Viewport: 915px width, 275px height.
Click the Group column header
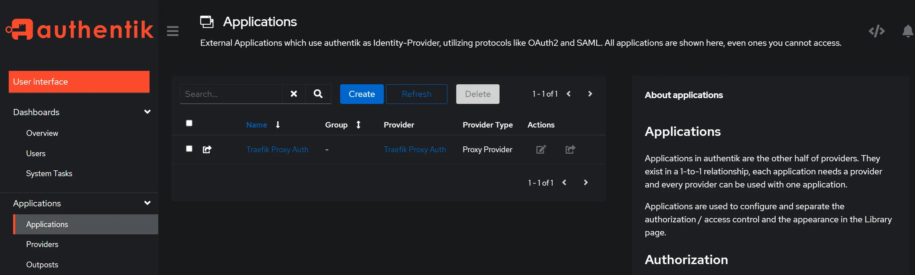click(x=336, y=125)
